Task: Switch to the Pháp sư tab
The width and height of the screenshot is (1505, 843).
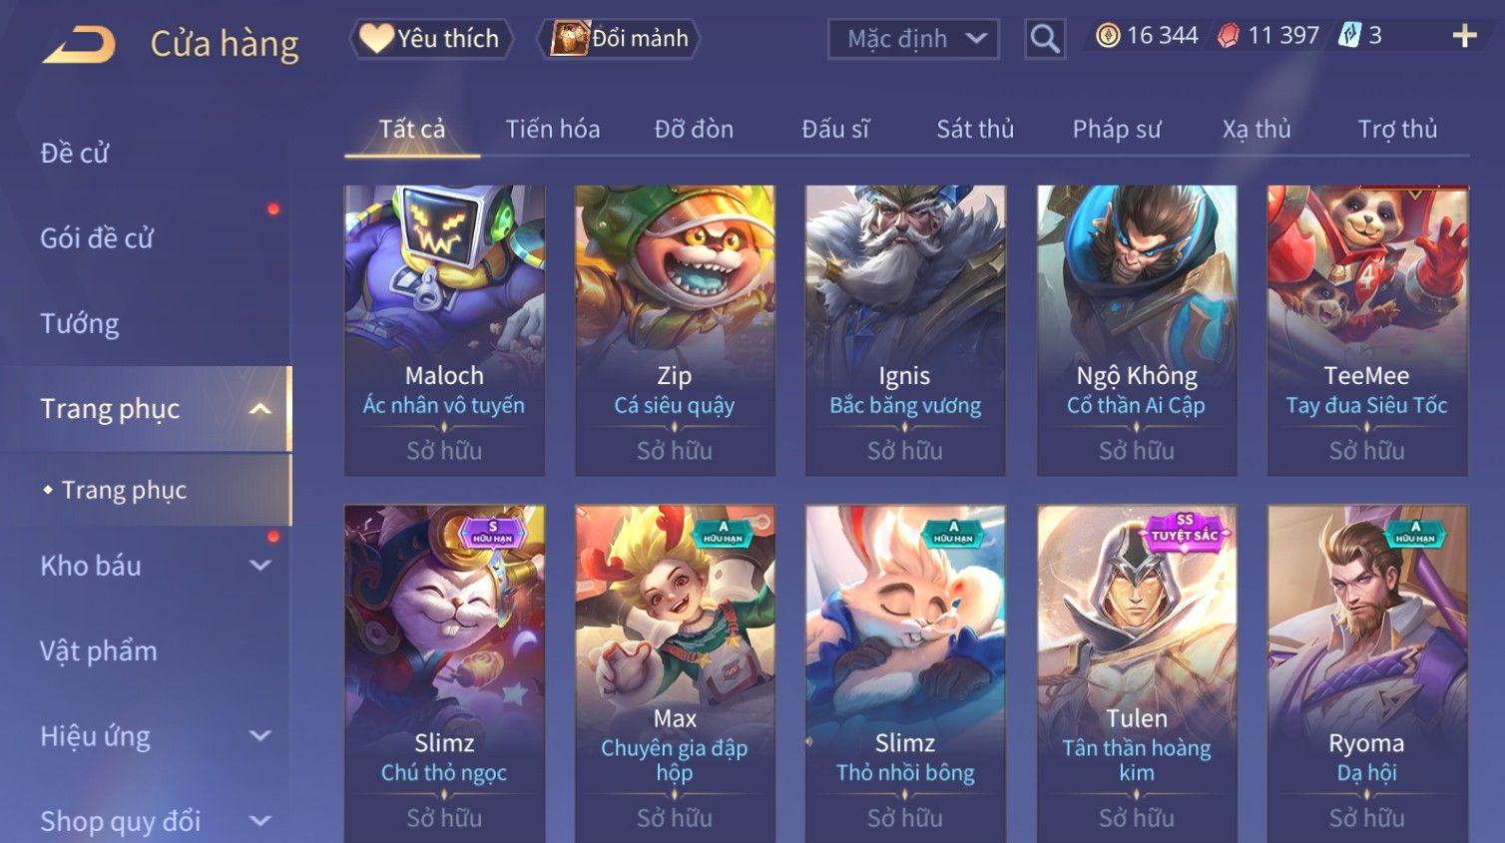Action: (x=1117, y=129)
